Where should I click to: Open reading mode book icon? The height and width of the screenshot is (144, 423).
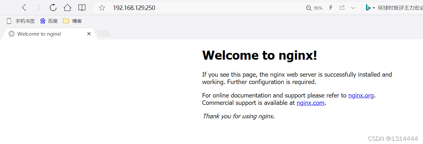[82, 8]
